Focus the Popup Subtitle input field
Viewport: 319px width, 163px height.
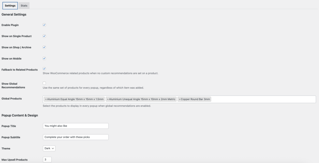pyautogui.click(x=75, y=137)
